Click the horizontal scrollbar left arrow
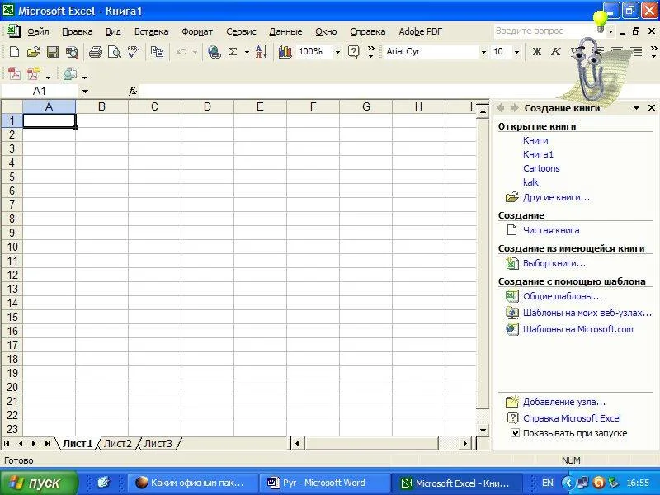The image size is (660, 495). (297, 443)
